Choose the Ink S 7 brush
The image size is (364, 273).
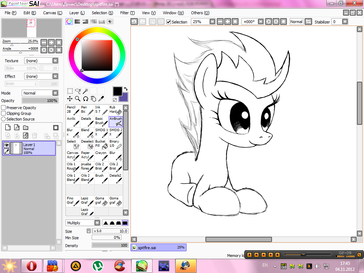pyautogui.click(x=101, y=110)
